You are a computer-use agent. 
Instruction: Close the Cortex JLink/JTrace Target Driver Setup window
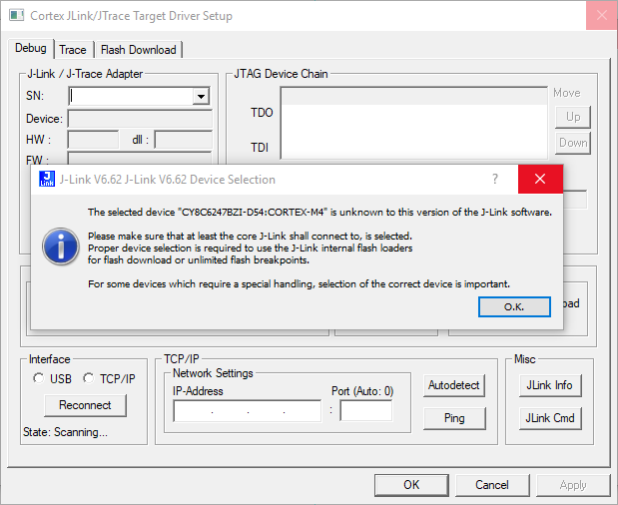tap(601, 15)
